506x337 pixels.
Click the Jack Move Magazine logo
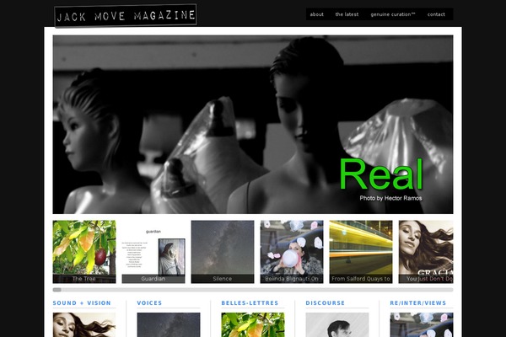click(x=126, y=15)
